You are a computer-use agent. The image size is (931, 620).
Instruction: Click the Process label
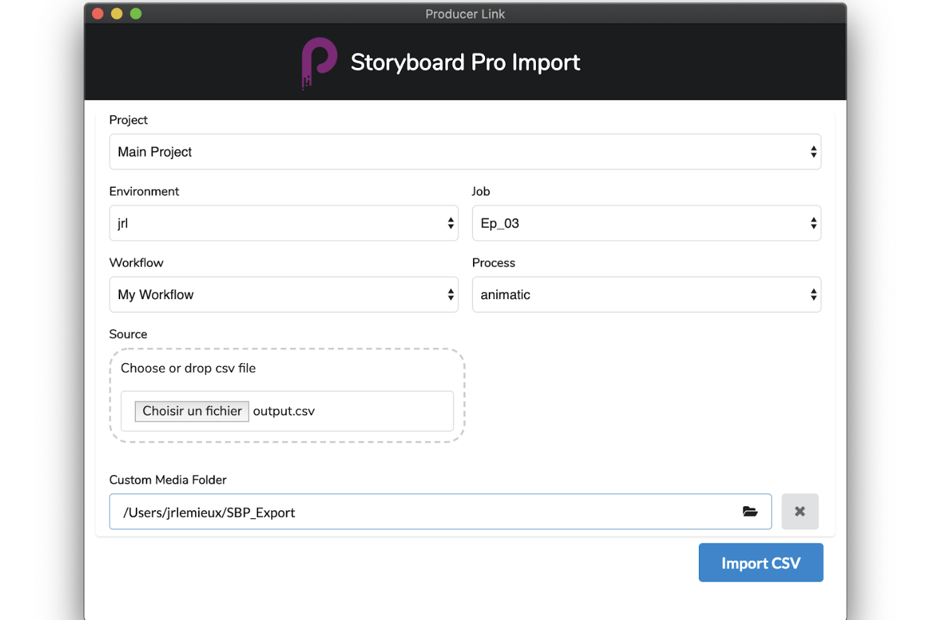pyautogui.click(x=494, y=263)
